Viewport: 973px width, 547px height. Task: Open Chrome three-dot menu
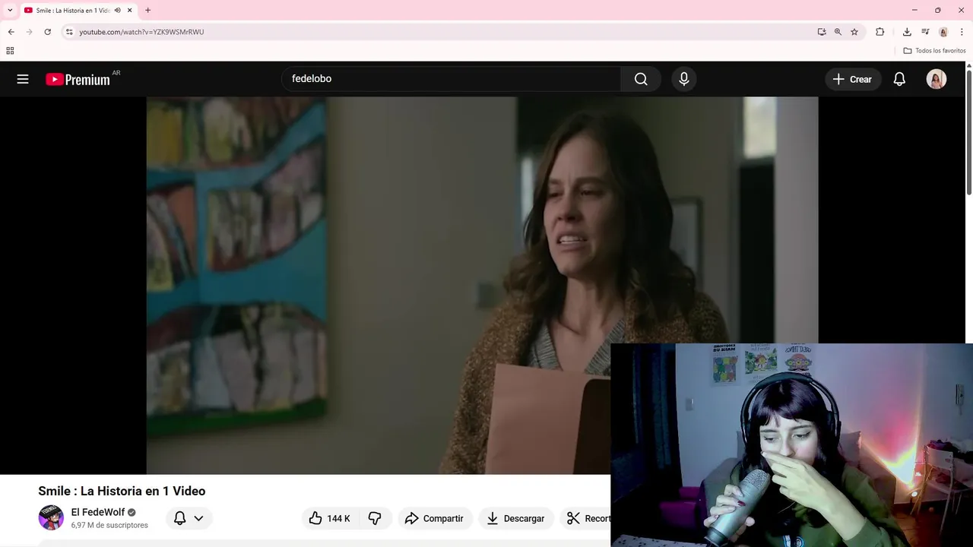point(962,32)
